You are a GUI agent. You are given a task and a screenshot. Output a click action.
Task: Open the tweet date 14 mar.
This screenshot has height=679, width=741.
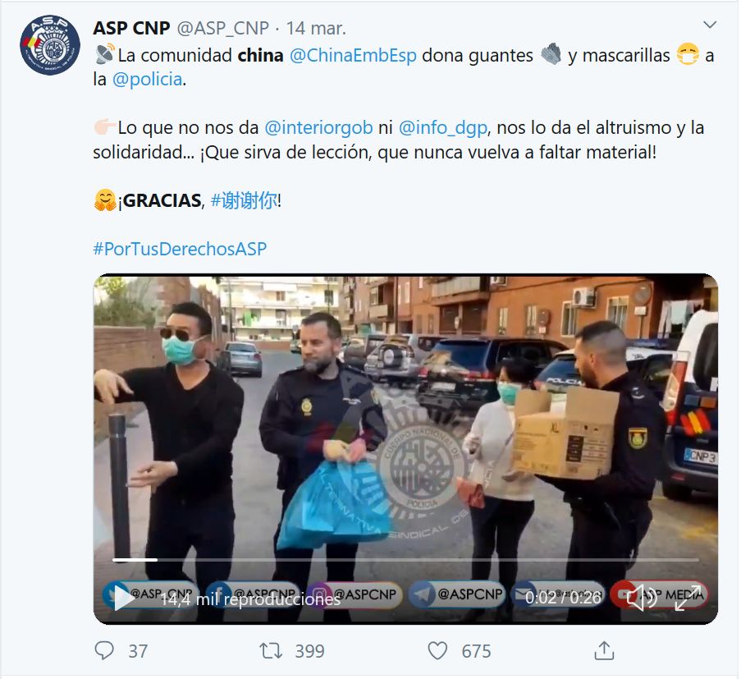coord(316,29)
